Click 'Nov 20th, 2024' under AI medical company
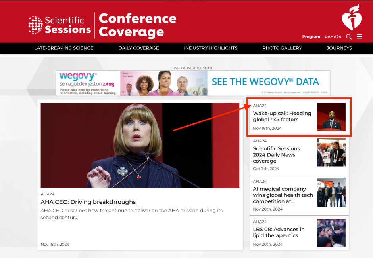 (267, 209)
